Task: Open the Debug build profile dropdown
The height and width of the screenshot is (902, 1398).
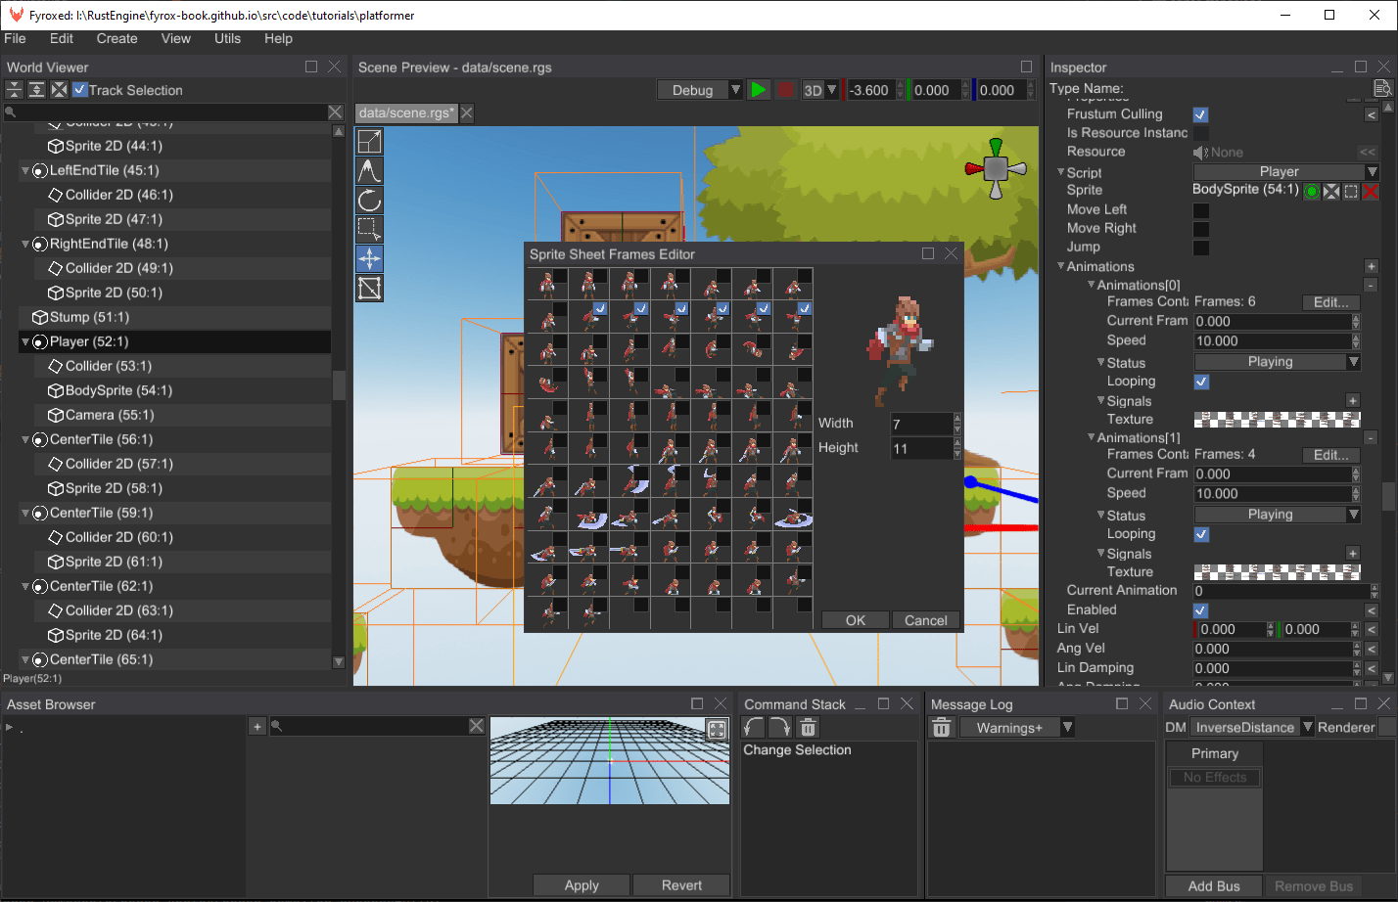Action: click(700, 90)
